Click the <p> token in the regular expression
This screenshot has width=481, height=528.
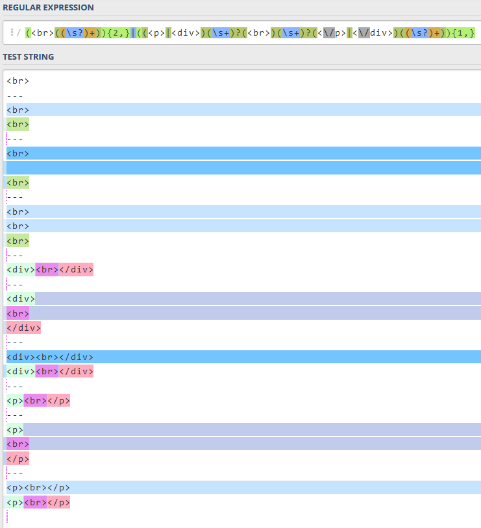click(x=156, y=32)
